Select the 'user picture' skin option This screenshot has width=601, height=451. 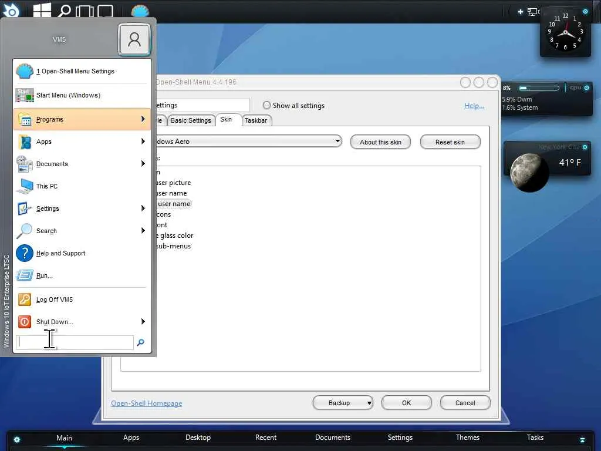[x=173, y=183]
